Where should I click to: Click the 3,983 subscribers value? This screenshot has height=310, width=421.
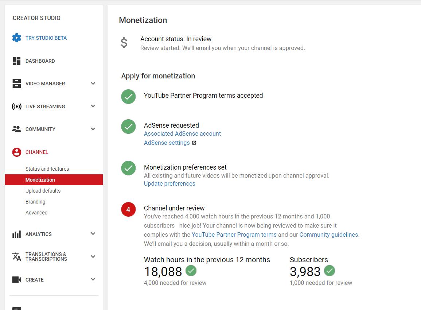(305, 272)
